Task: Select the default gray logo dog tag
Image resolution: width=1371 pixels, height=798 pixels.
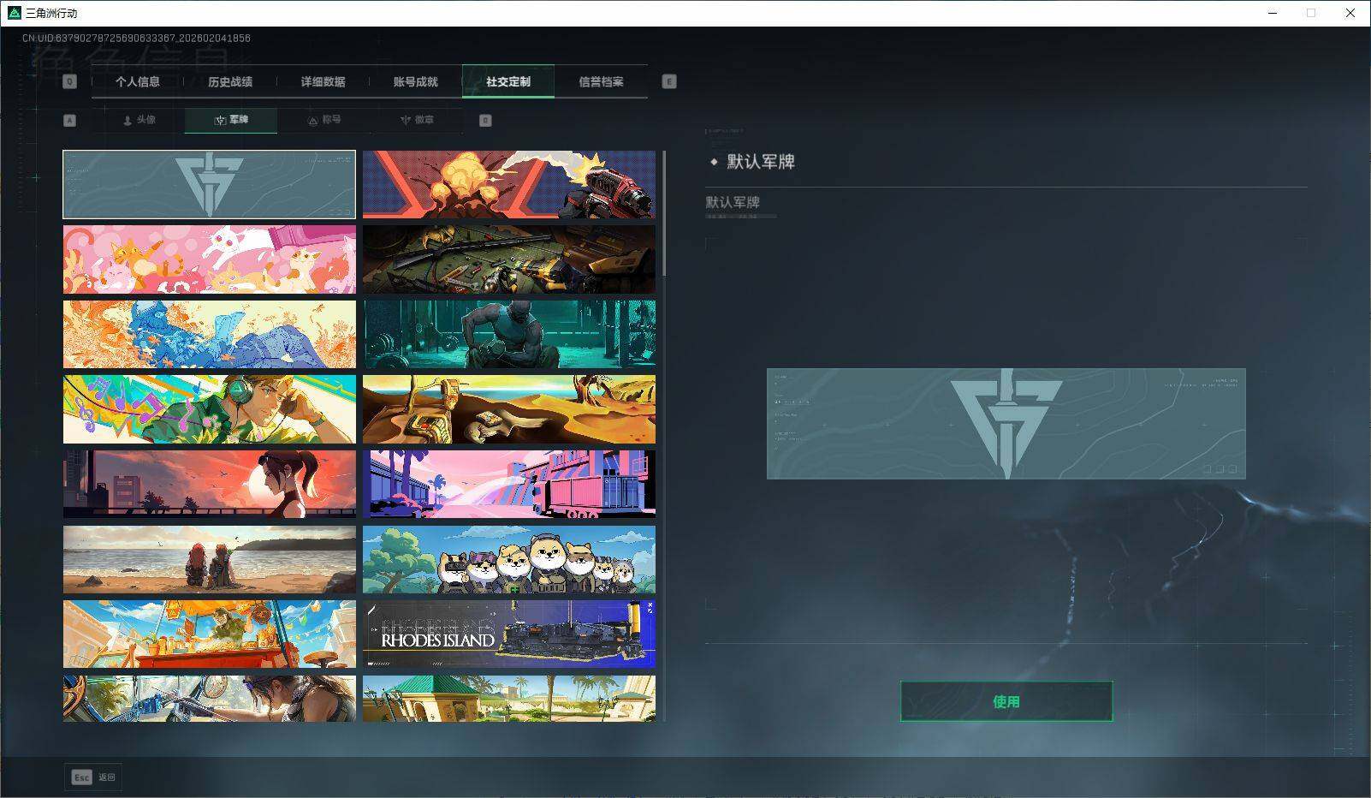Action: point(210,185)
